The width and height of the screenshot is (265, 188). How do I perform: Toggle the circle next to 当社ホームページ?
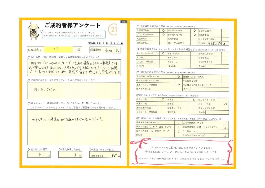coord(163,53)
